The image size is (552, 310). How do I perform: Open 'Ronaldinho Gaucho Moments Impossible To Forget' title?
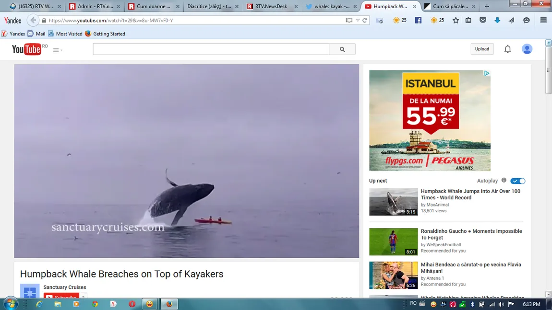471,234
